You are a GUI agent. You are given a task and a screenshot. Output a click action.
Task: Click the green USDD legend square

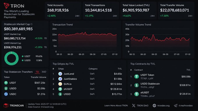pos(23,60)
